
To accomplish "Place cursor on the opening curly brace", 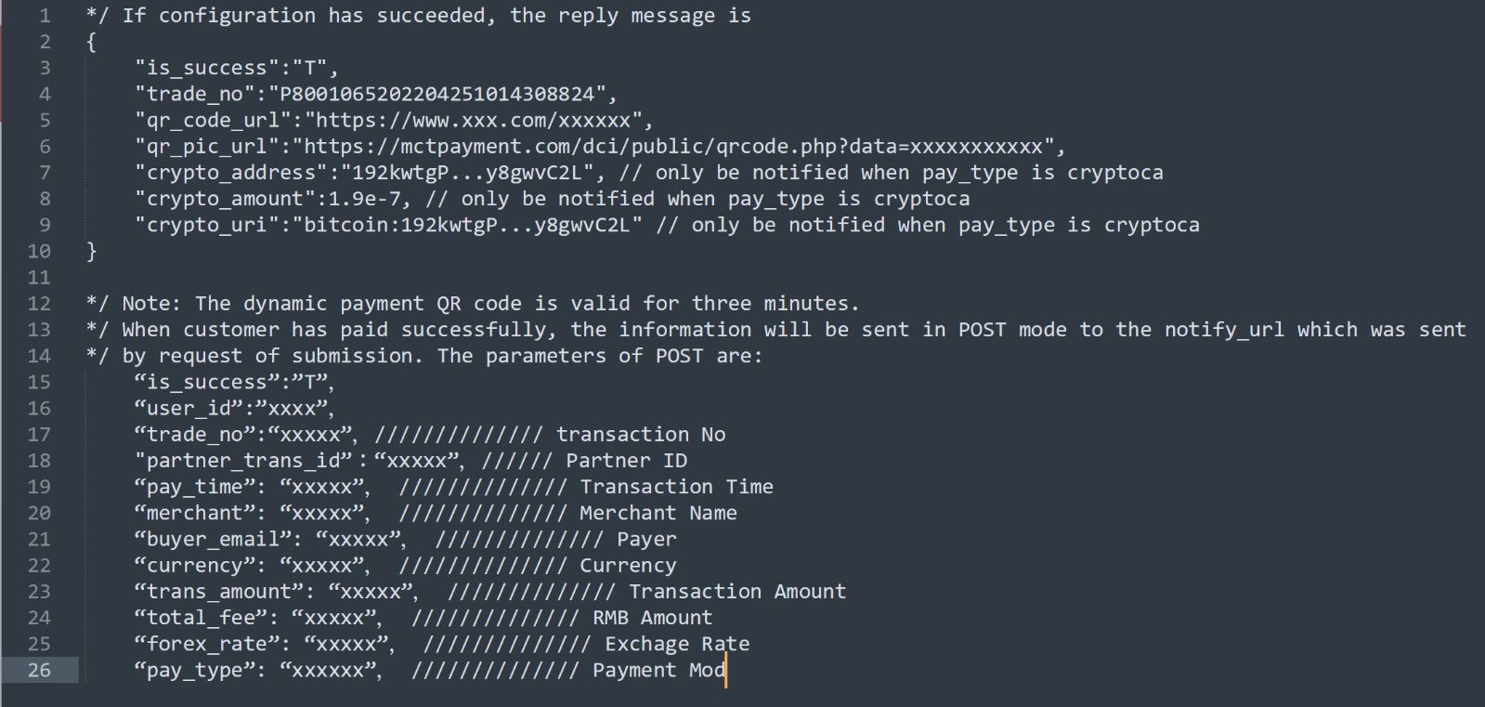I will (91, 42).
